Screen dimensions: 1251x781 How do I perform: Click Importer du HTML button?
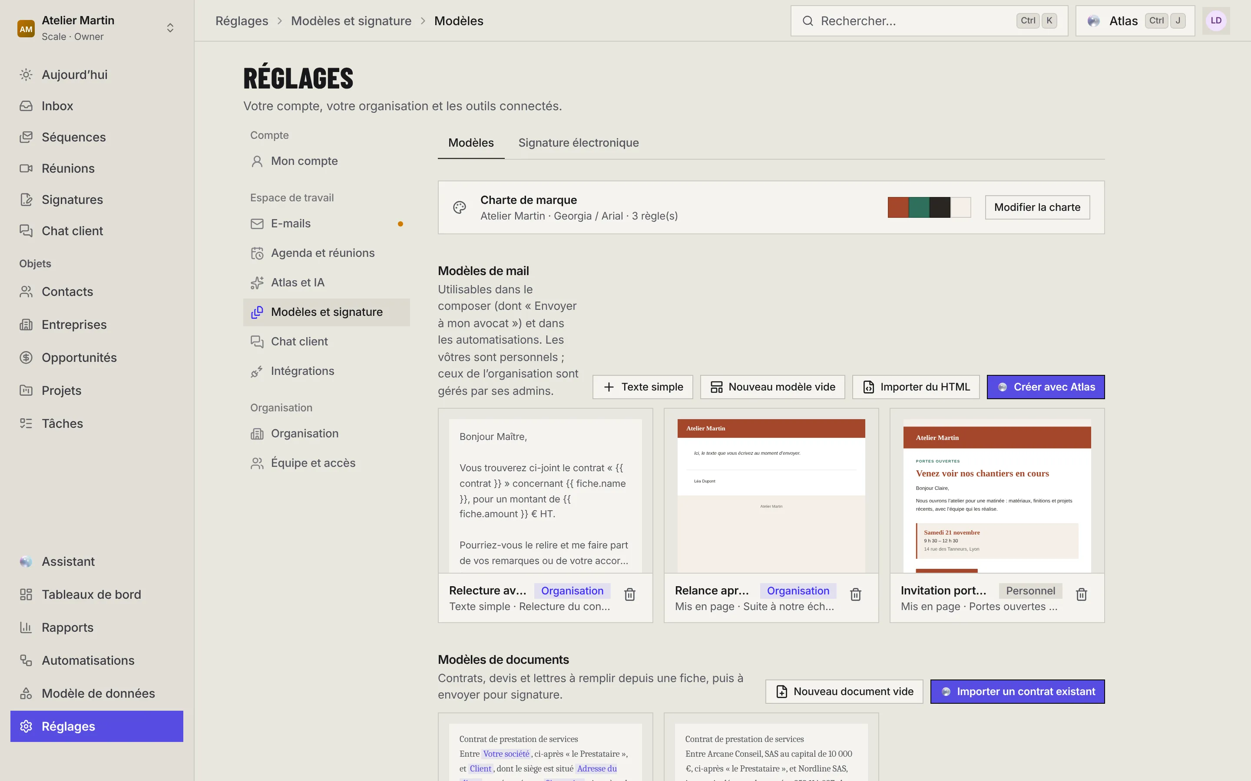pos(916,387)
